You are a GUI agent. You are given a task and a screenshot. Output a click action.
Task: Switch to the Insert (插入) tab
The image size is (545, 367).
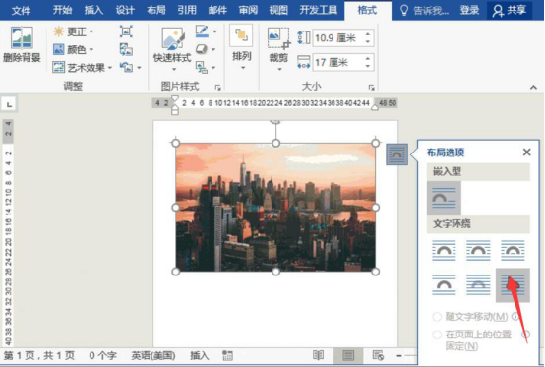[x=93, y=10]
